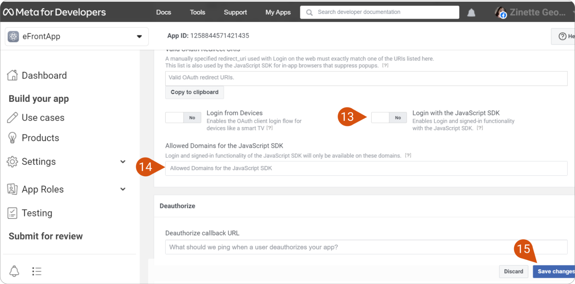Click the Submit for review heading
Screen dimensions: 575x284
pos(46,236)
